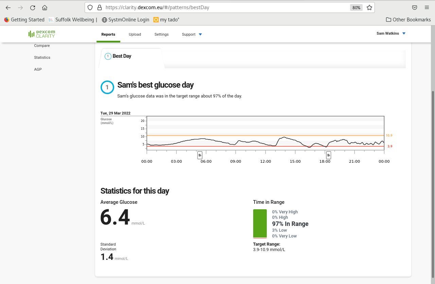435x284 pixels.
Task: Switch to the Upload tab
Action: (x=135, y=34)
